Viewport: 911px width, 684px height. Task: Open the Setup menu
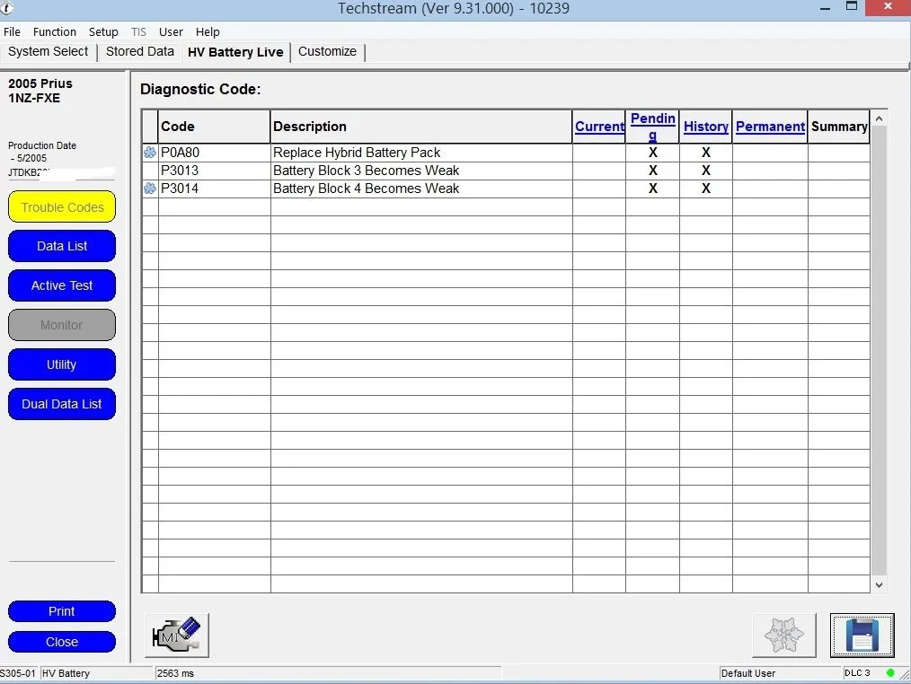(x=103, y=32)
